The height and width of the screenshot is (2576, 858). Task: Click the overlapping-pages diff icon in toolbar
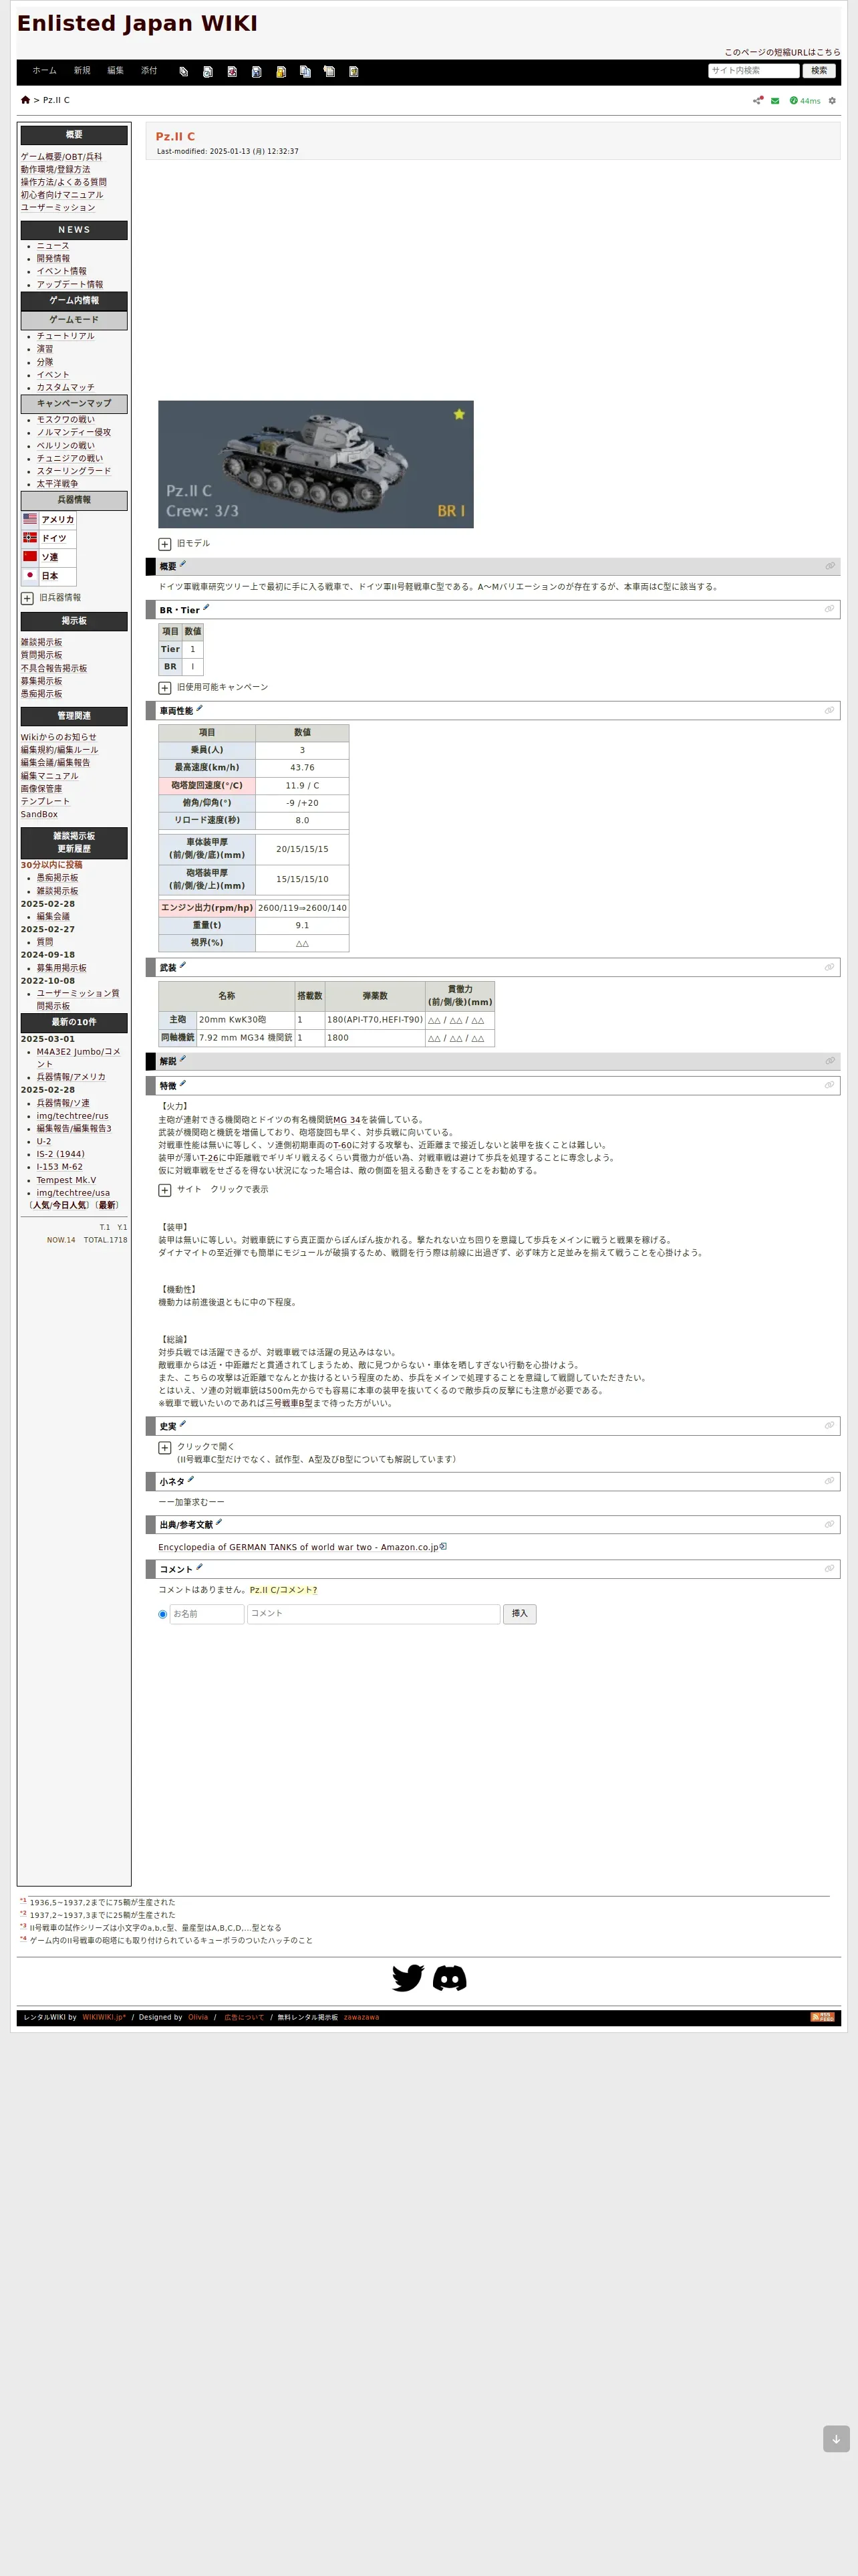[184, 72]
